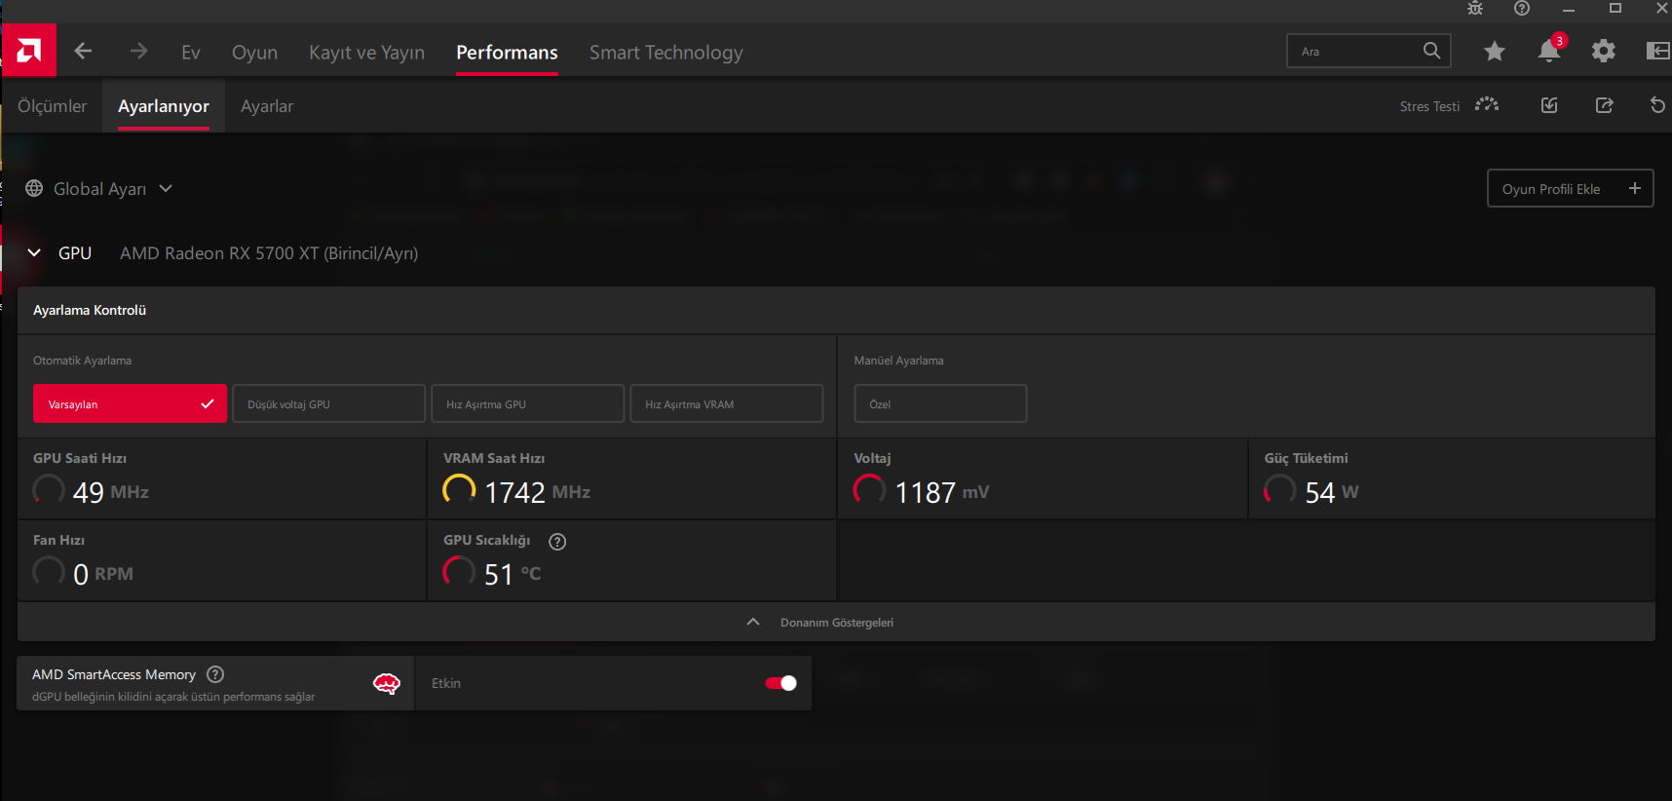The image size is (1672, 801).
Task: Select the Hız Aşırtma VRAM preset
Action: tap(727, 403)
